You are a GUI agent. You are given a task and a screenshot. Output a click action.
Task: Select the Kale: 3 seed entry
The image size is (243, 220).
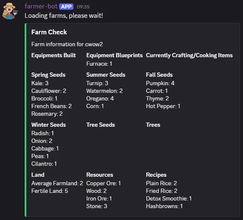tap(40, 83)
